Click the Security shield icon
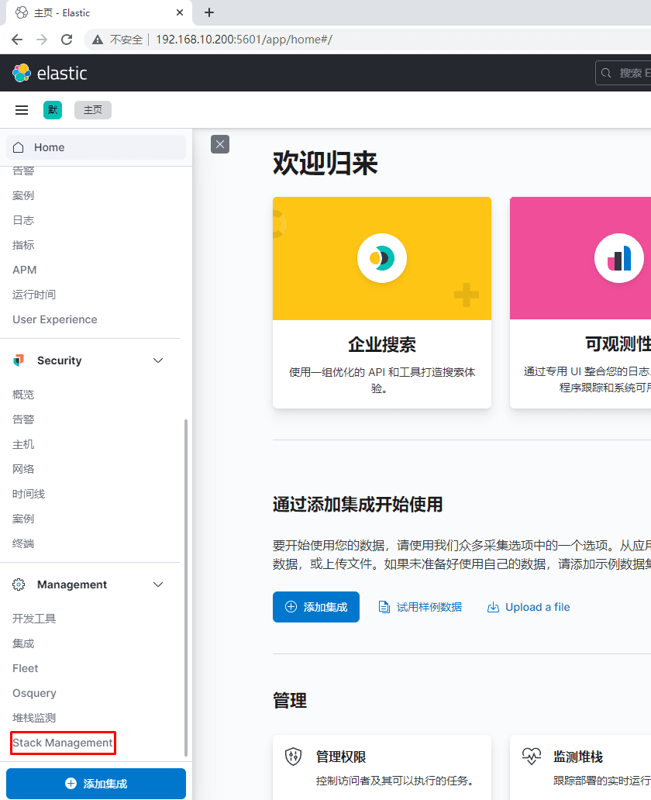Image resolution: width=651 pixels, height=800 pixels. (19, 360)
